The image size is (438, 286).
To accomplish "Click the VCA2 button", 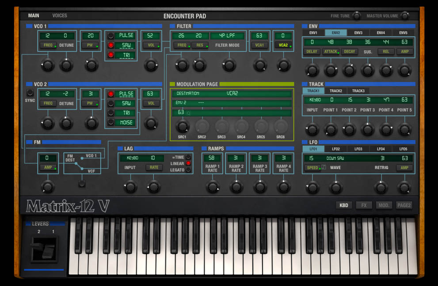I will coord(283,45).
